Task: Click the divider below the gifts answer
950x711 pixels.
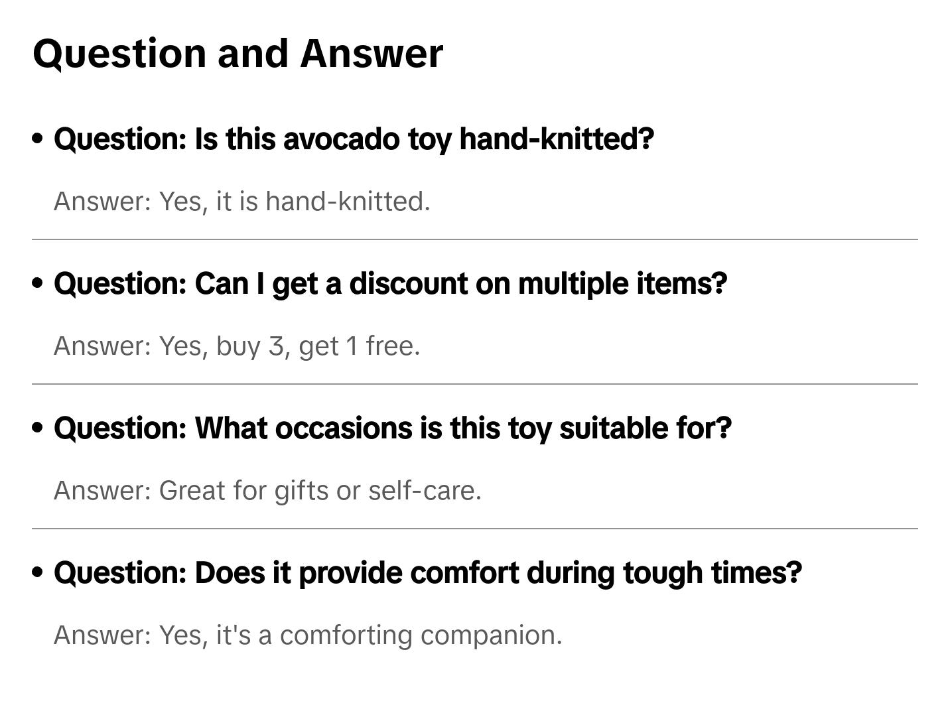Action: pos(474,529)
